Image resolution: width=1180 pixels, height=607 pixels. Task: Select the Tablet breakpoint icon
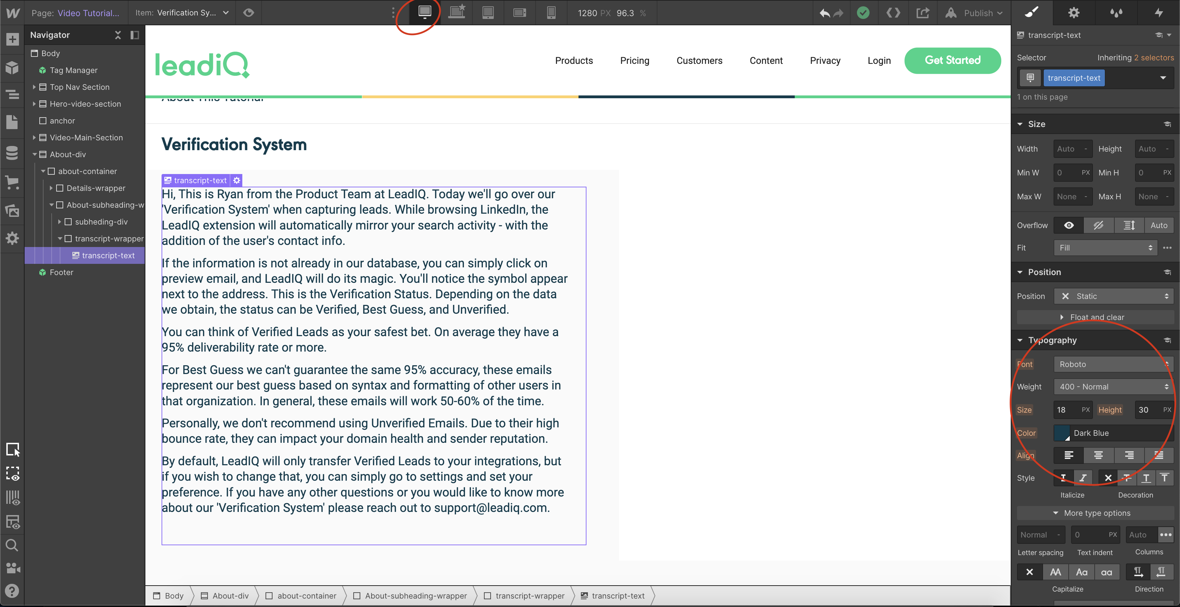click(488, 13)
